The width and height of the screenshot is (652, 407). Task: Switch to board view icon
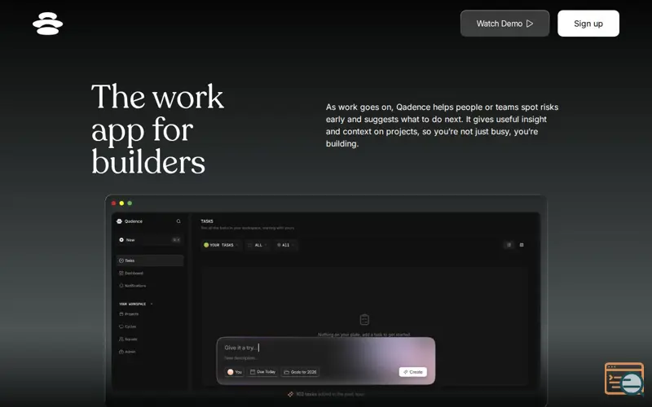(522, 245)
